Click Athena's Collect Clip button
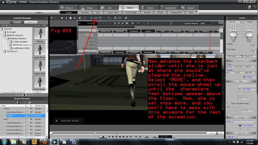The image size is (258, 145). tap(105, 31)
